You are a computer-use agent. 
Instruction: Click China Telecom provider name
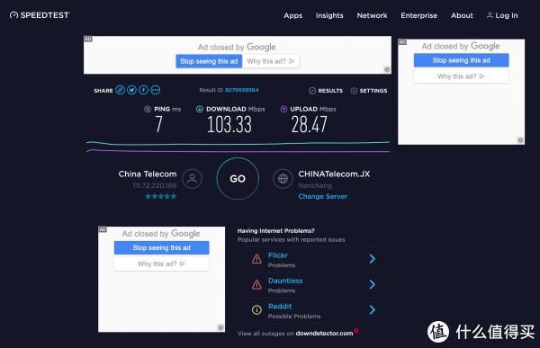pos(148,174)
